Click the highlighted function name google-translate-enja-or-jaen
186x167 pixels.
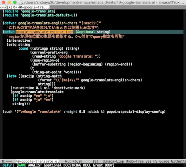point(45,32)
